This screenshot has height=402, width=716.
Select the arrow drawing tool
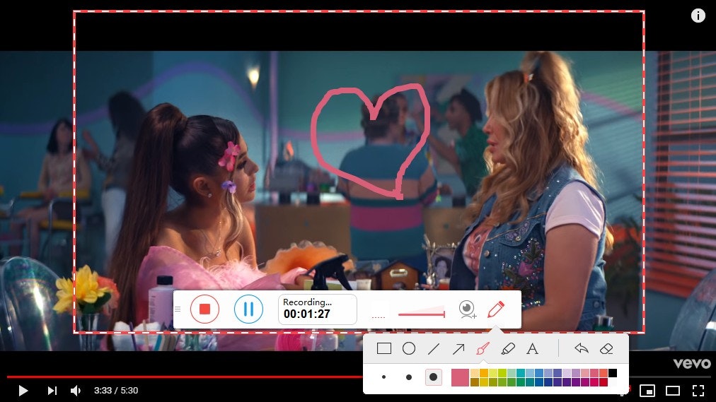(458, 349)
